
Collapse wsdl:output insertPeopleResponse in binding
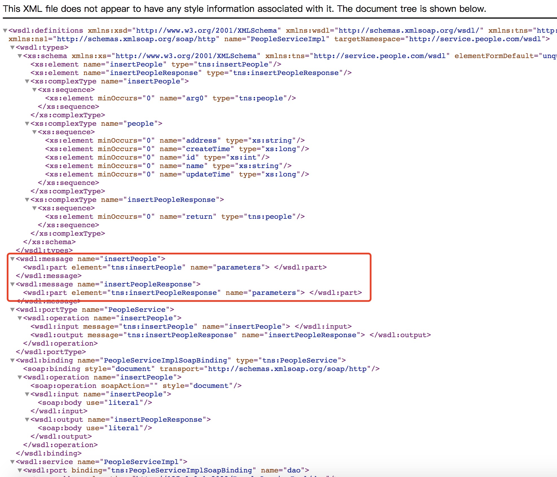[x=27, y=419]
